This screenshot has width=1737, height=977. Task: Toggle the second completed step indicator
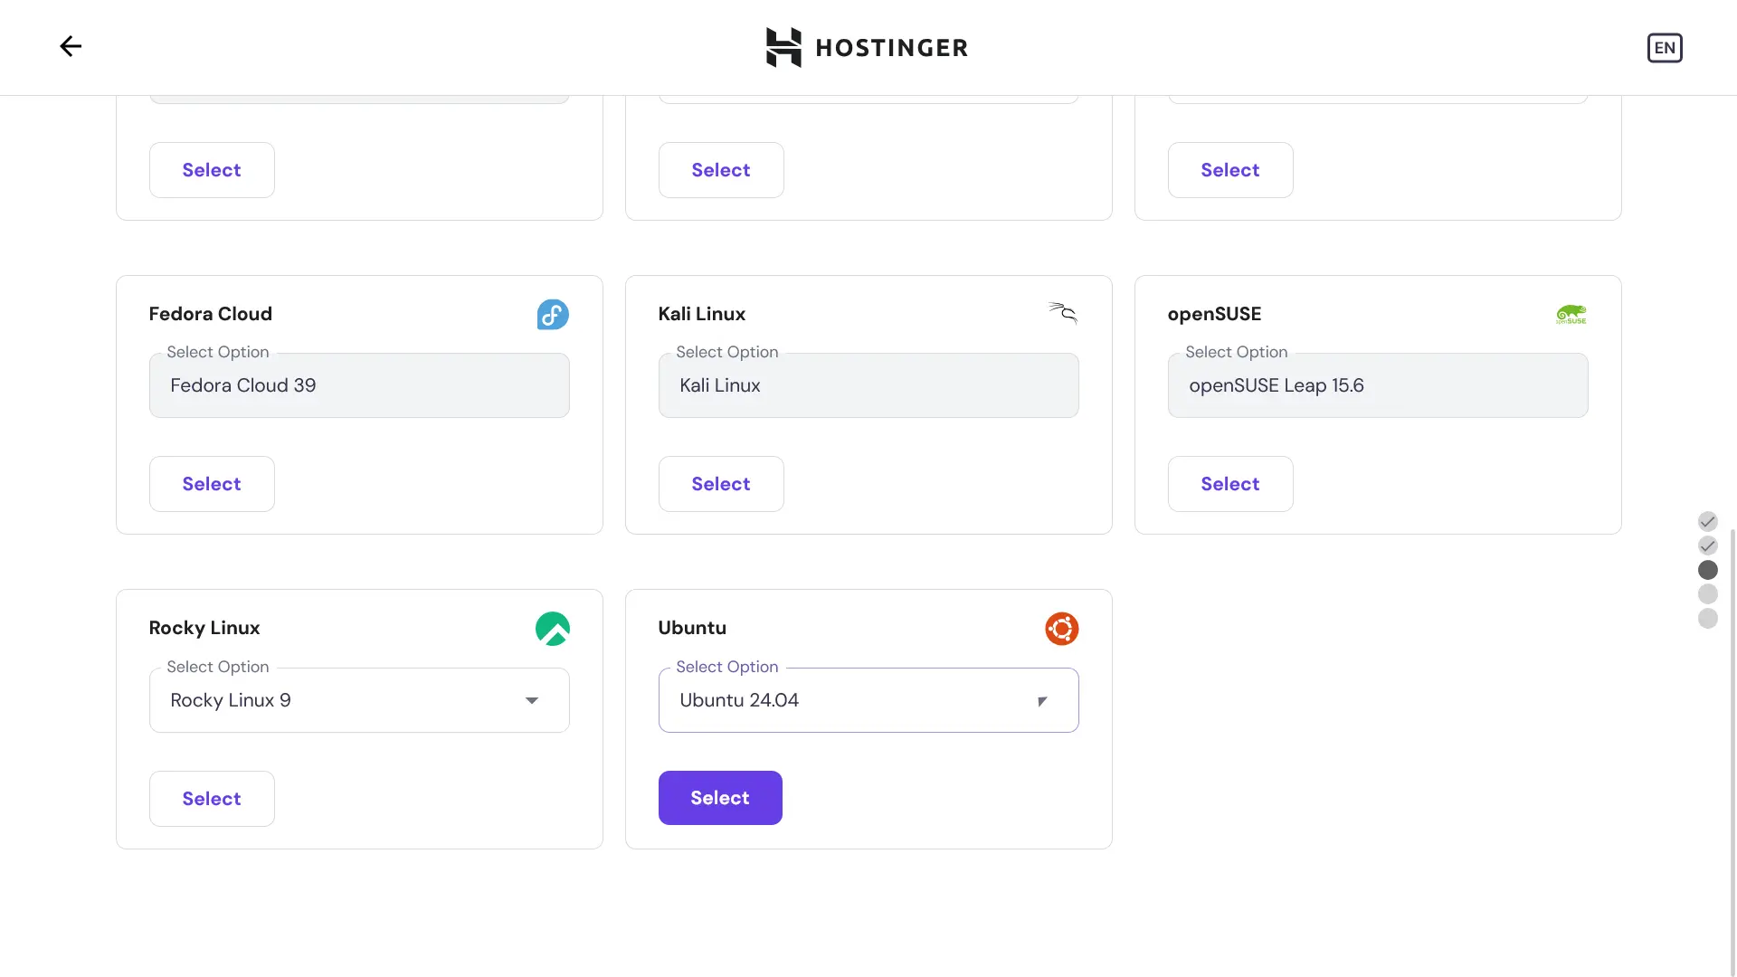1708,546
